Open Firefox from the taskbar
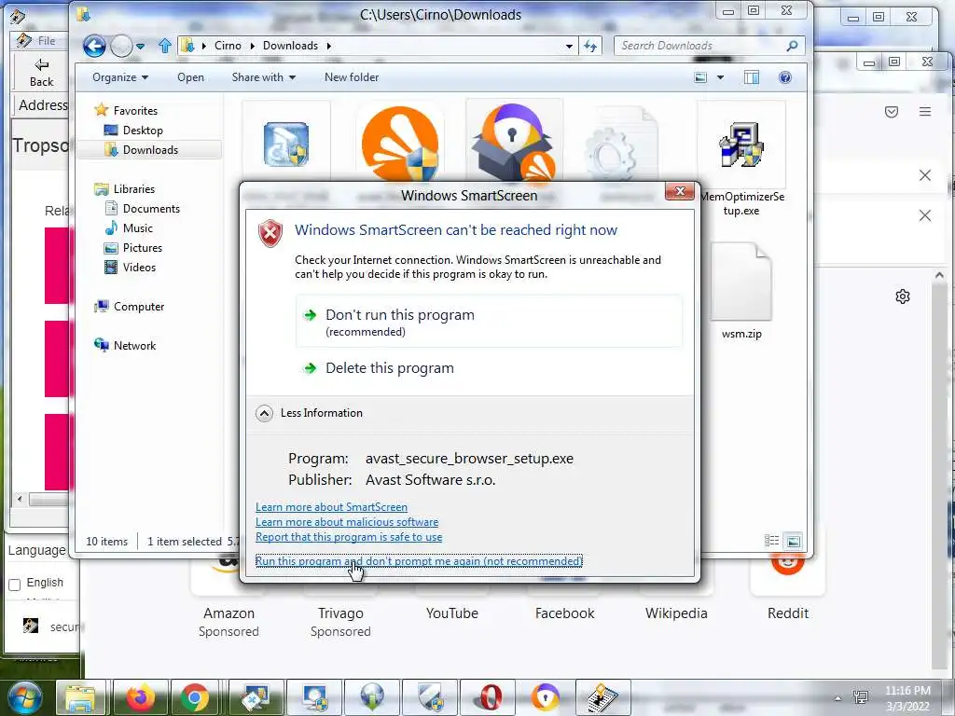The height and width of the screenshot is (716, 955). pyautogui.click(x=140, y=697)
